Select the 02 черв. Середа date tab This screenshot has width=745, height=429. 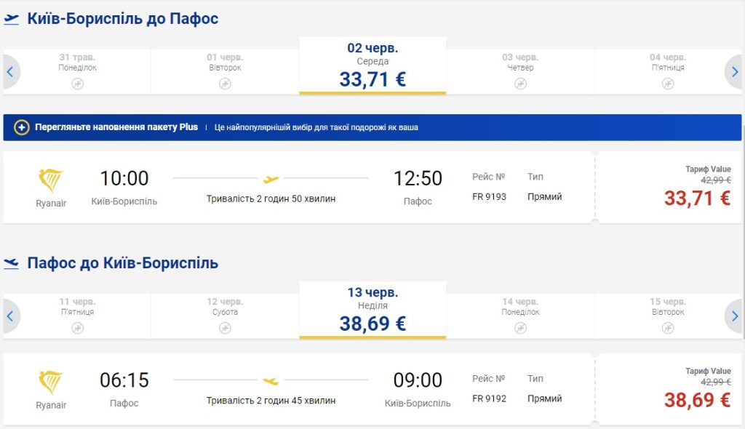tap(372, 66)
